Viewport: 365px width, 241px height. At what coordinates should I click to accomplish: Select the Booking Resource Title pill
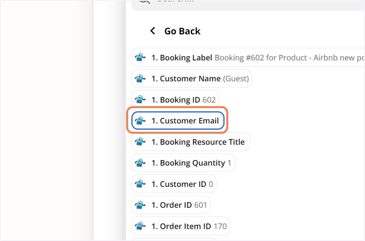(191, 142)
